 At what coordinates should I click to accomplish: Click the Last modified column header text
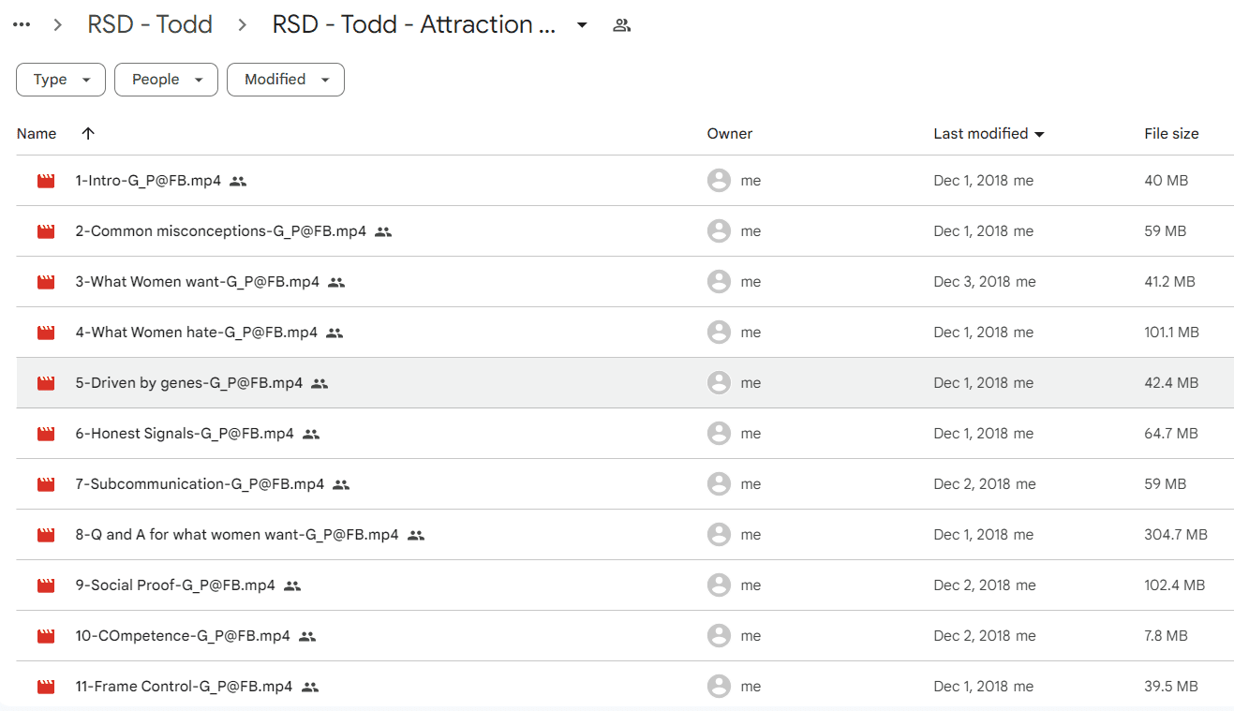(981, 134)
